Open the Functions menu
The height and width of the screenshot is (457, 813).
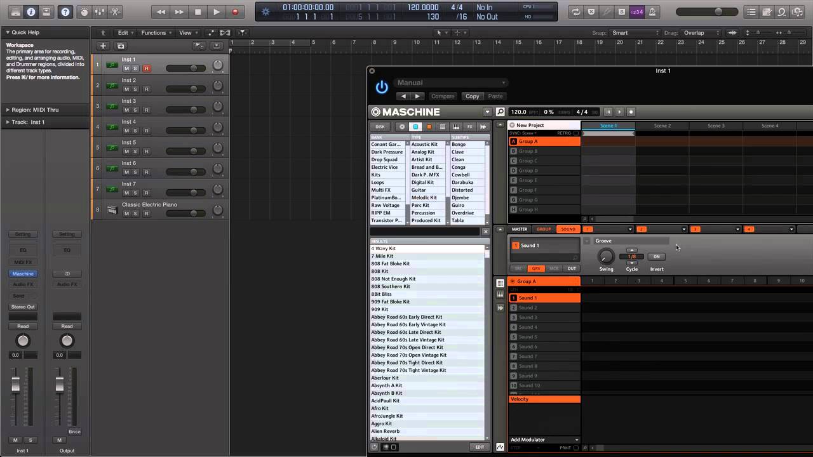pos(156,33)
